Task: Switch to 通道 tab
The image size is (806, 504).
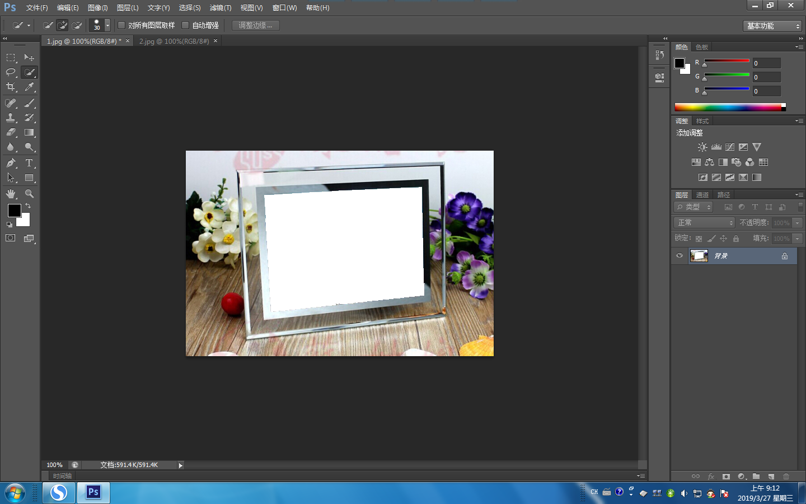Action: [702, 195]
